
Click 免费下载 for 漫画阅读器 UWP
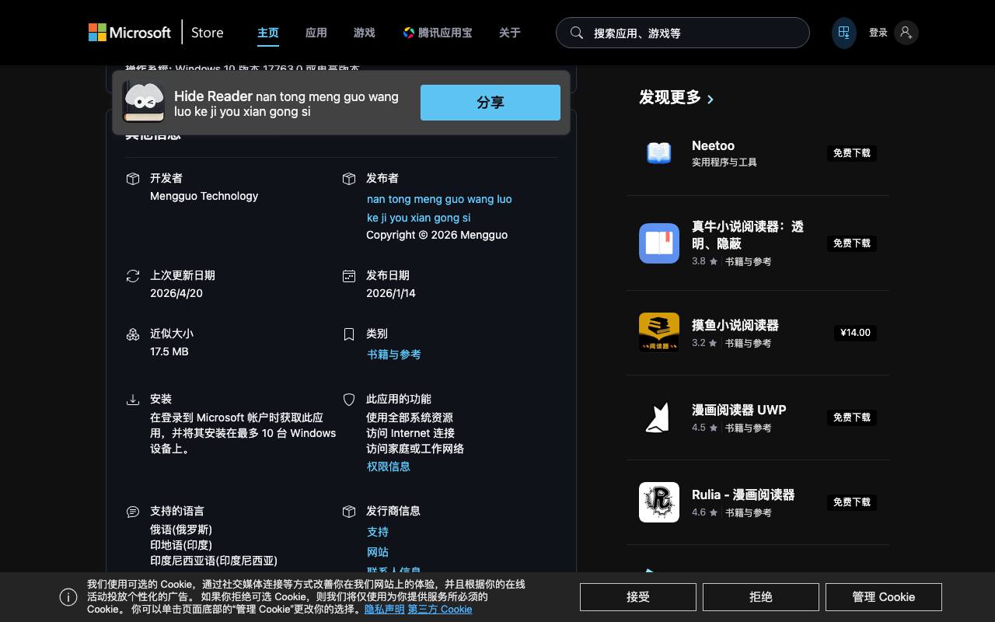[852, 418]
